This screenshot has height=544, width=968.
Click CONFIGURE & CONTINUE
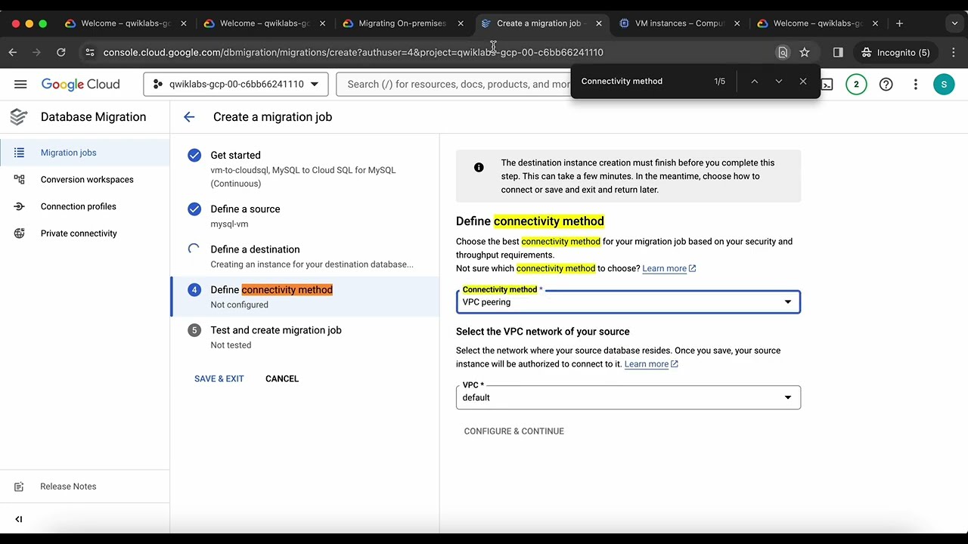pyautogui.click(x=514, y=431)
